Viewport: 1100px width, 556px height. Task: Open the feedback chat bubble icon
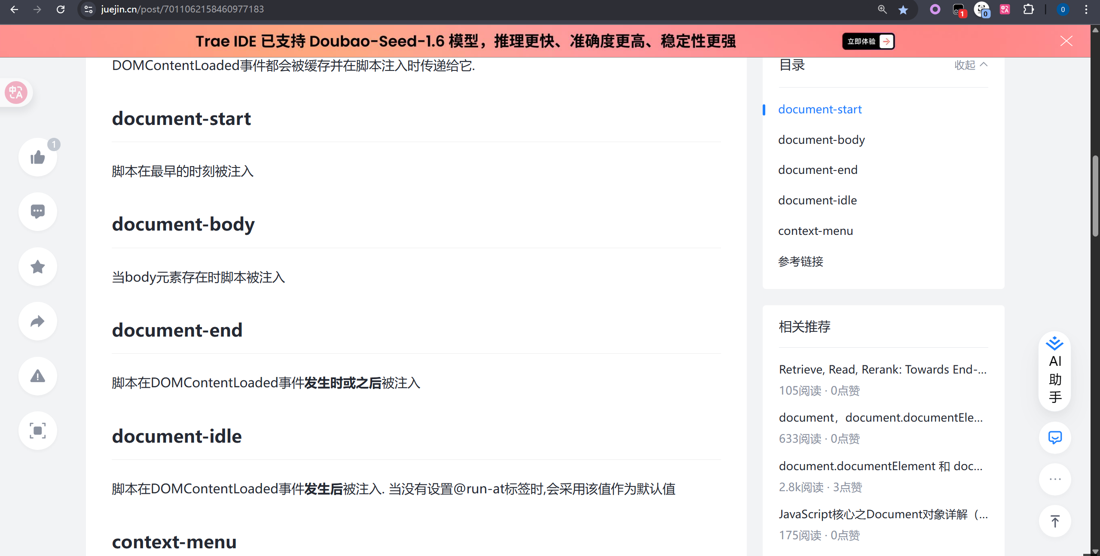pos(1055,438)
